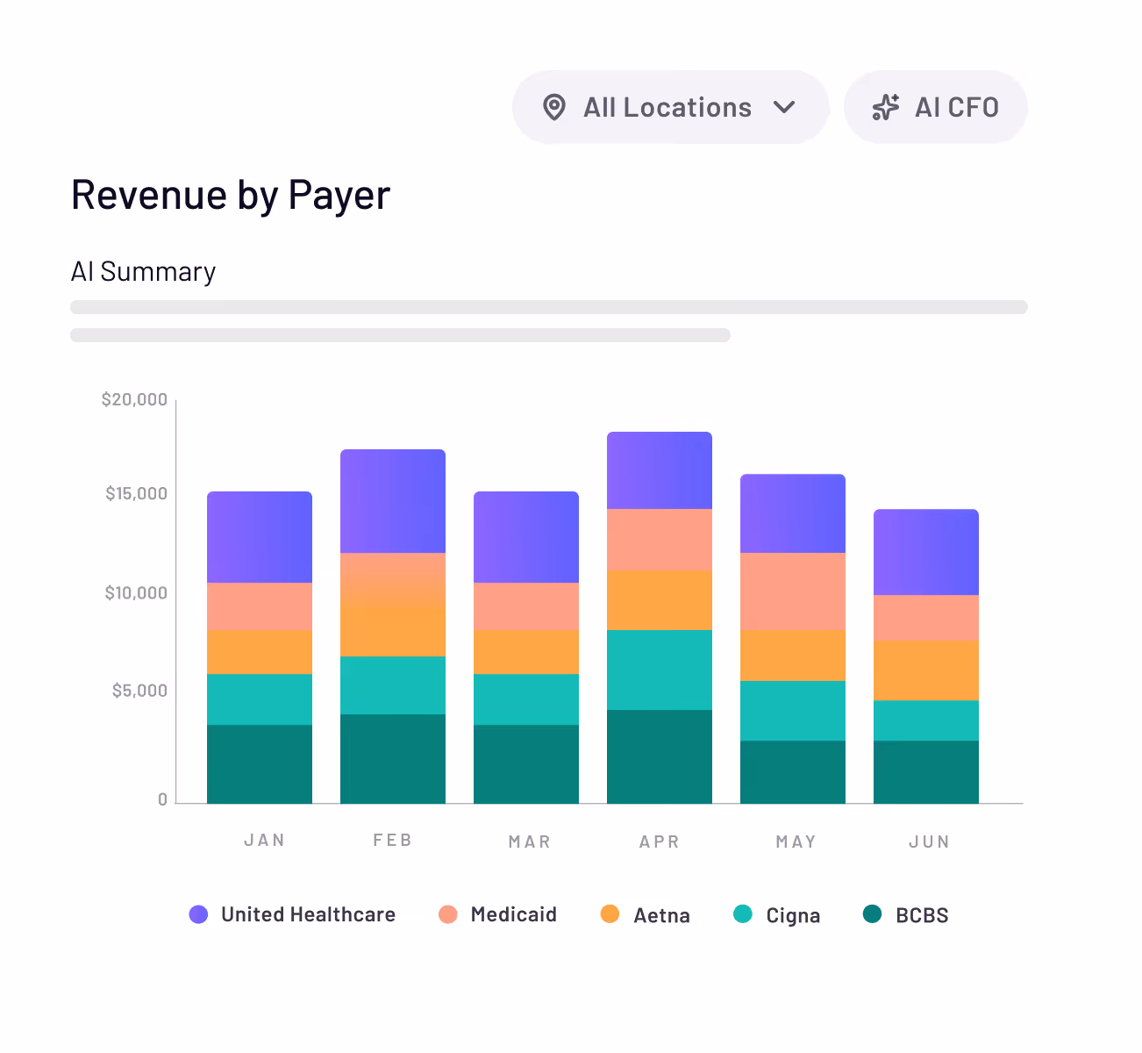This screenshot has width=1142, height=1053.
Task: Click the United Healthcare legend label
Action: pos(308,914)
